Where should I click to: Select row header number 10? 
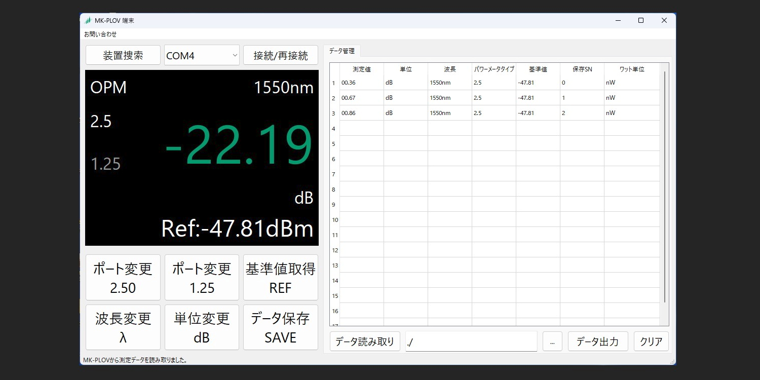pyautogui.click(x=334, y=220)
